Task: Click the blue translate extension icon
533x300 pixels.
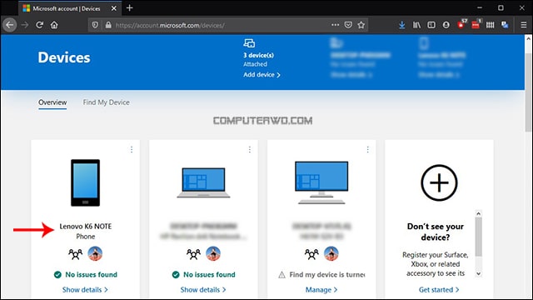Action: pos(505,25)
